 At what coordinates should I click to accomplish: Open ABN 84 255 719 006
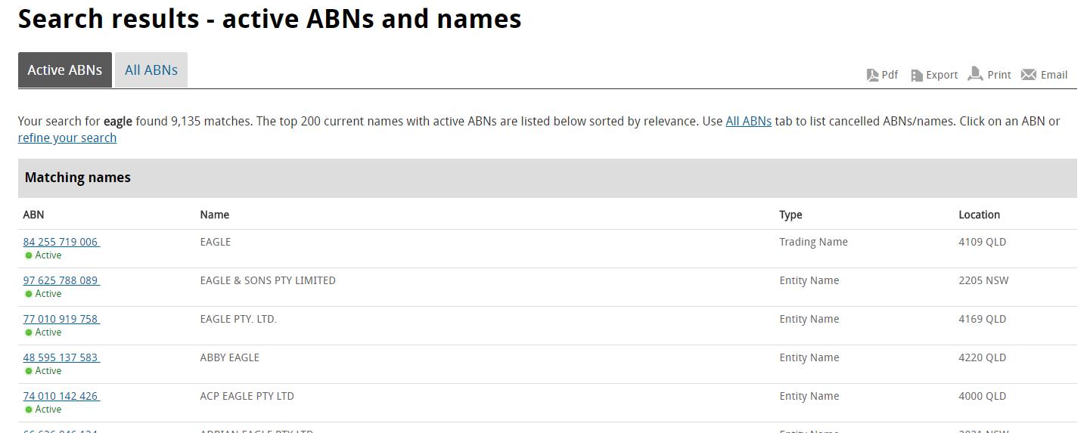pyautogui.click(x=61, y=242)
